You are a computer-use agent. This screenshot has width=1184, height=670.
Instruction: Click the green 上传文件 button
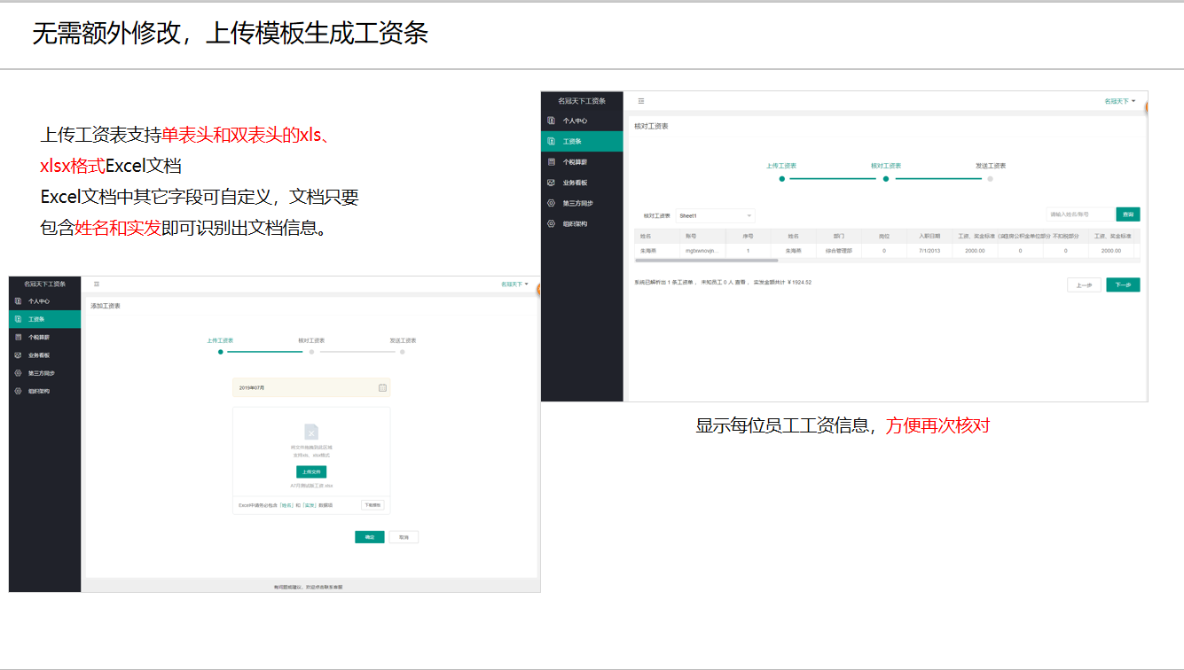point(311,471)
